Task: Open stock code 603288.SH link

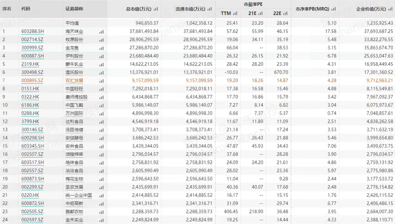Action: pos(33,32)
